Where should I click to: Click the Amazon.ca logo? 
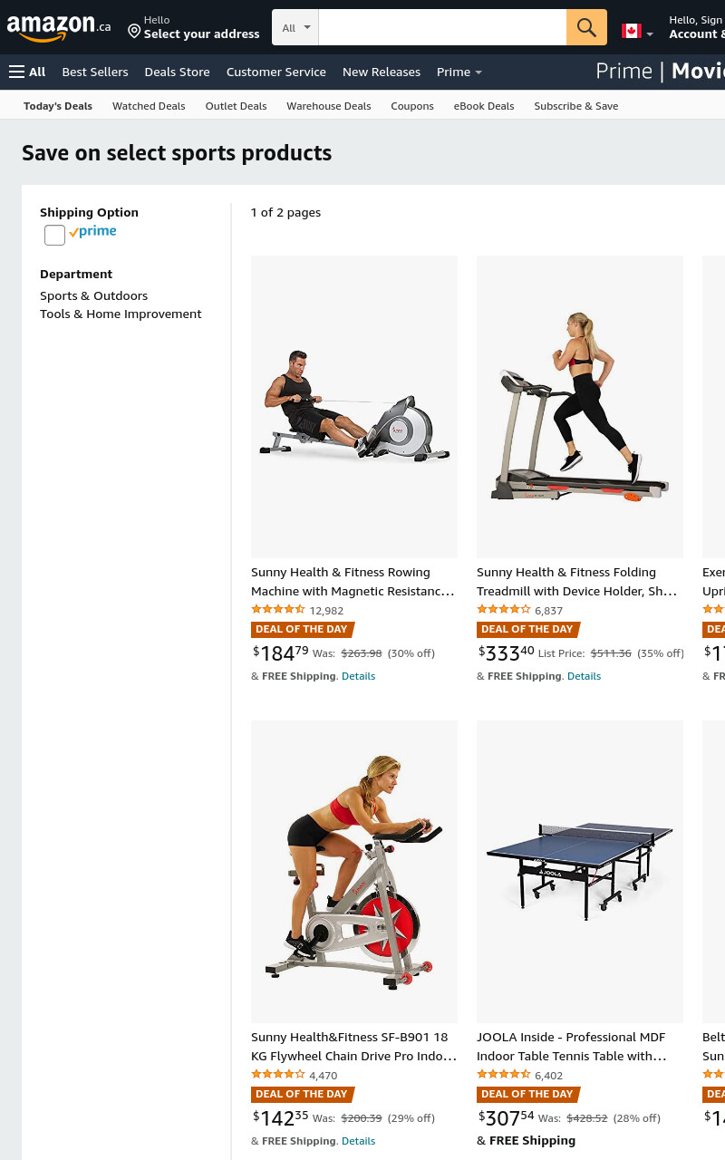pos(59,28)
